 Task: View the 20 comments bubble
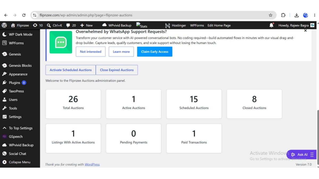71,25
